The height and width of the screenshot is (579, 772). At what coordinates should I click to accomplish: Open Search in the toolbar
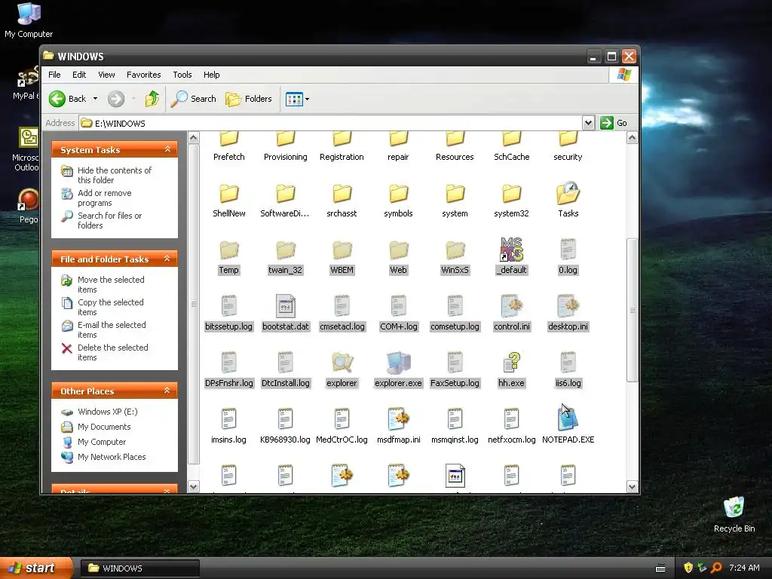[194, 99]
